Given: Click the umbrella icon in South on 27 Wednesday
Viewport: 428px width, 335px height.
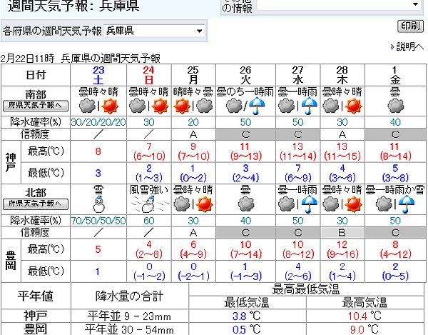Looking at the screenshot, I should pos(309,106).
